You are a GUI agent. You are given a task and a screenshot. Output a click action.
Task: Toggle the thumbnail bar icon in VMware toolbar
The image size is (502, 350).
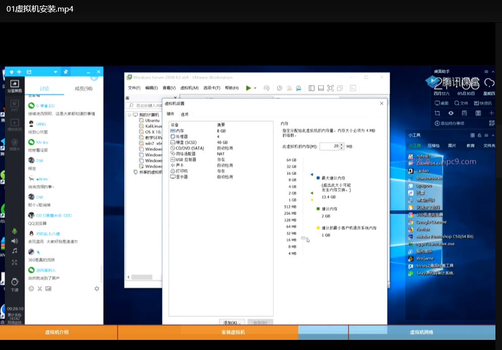click(x=321, y=88)
